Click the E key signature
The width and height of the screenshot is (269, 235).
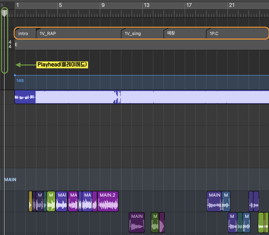tap(16, 45)
